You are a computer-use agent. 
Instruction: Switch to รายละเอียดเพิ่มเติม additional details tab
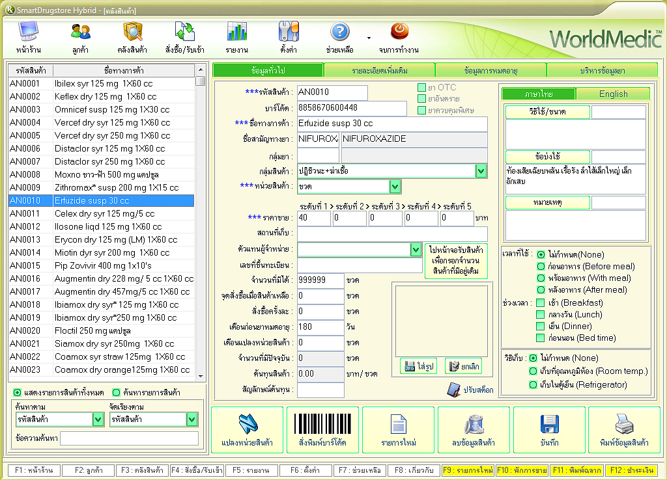tap(380, 70)
